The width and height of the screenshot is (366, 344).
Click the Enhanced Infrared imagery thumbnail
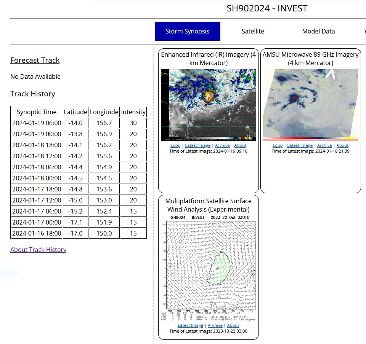(x=209, y=105)
